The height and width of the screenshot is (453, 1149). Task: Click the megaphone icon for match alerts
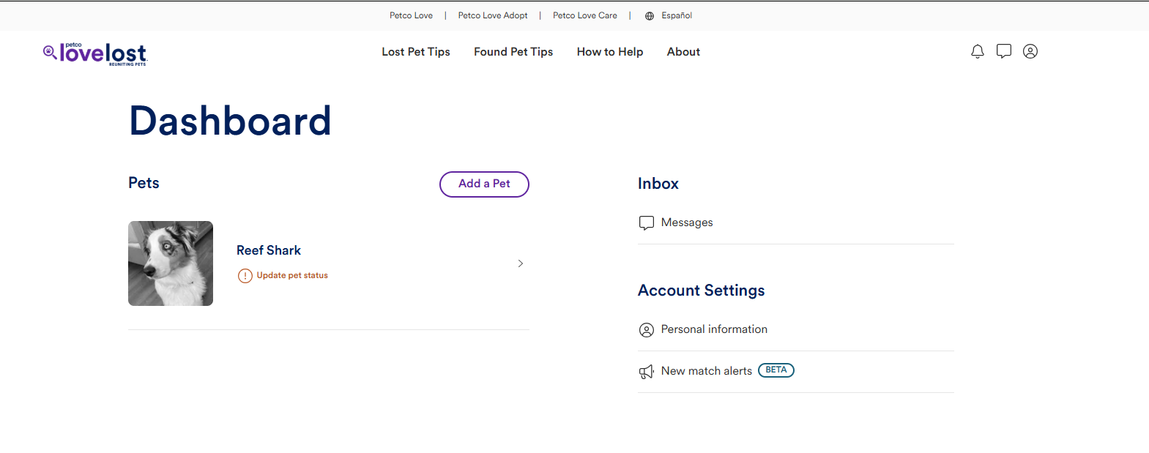pyautogui.click(x=646, y=372)
